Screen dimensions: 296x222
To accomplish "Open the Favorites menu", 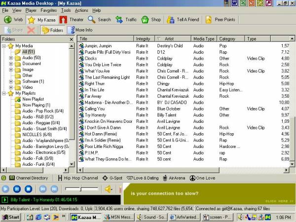I will [49, 10].
